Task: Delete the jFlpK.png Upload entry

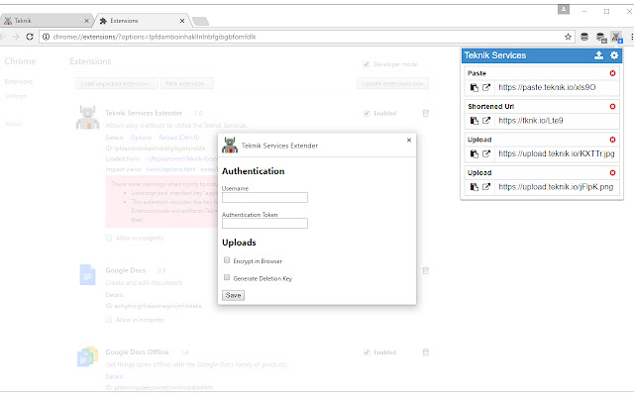Action: tap(612, 172)
